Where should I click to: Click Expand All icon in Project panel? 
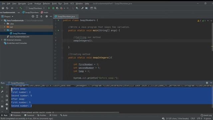(37, 16)
